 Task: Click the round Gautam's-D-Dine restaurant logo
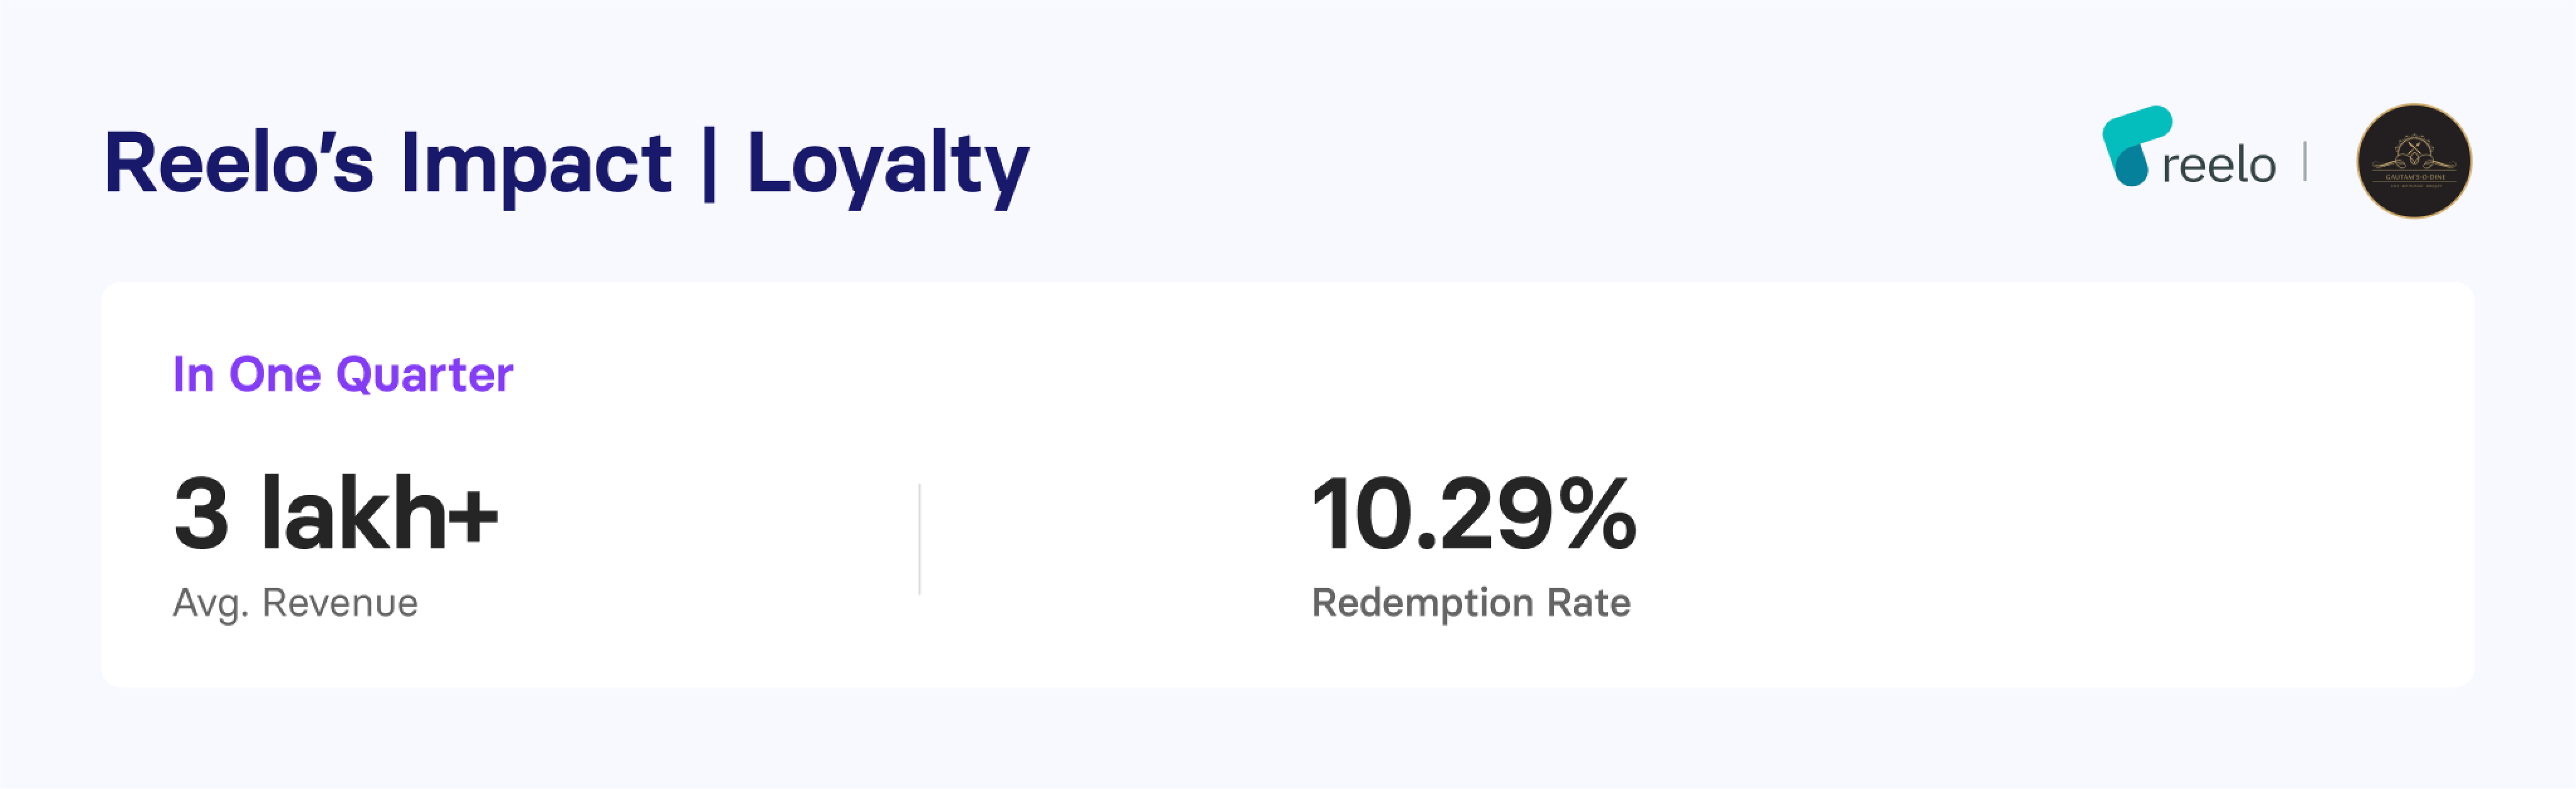pyautogui.click(x=2413, y=161)
